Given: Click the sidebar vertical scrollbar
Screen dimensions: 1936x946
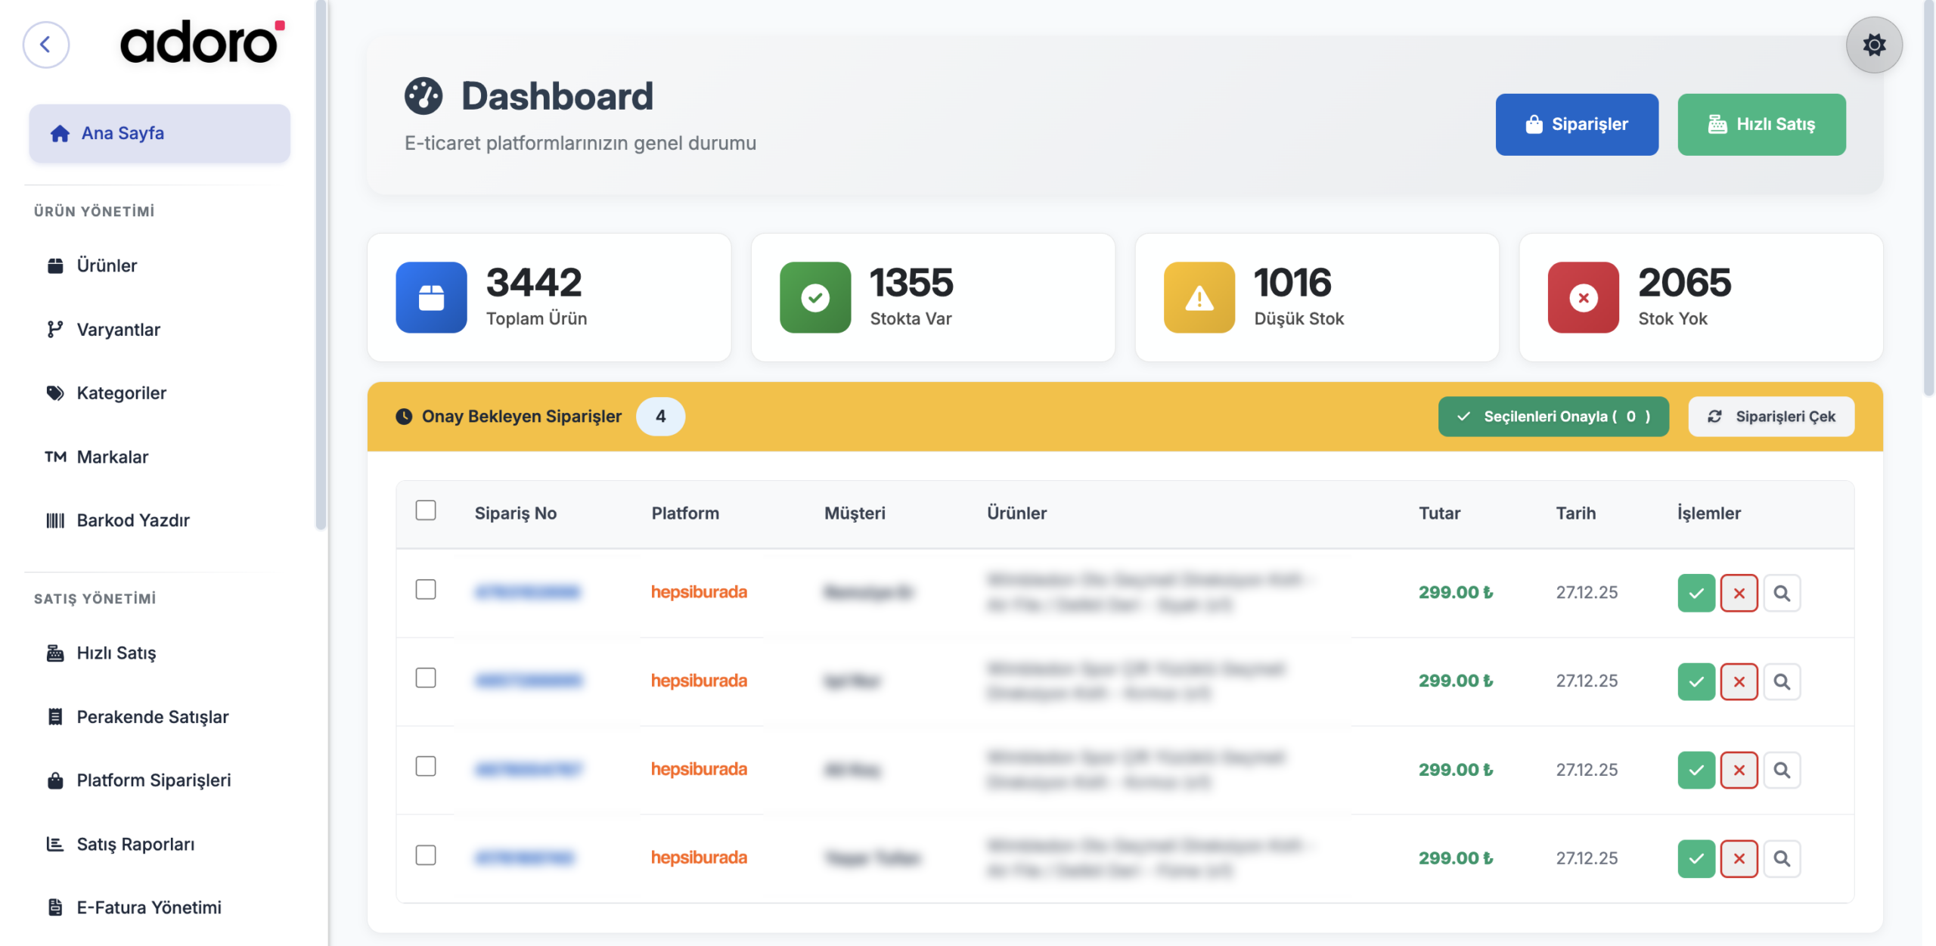Looking at the screenshot, I should click(x=321, y=265).
